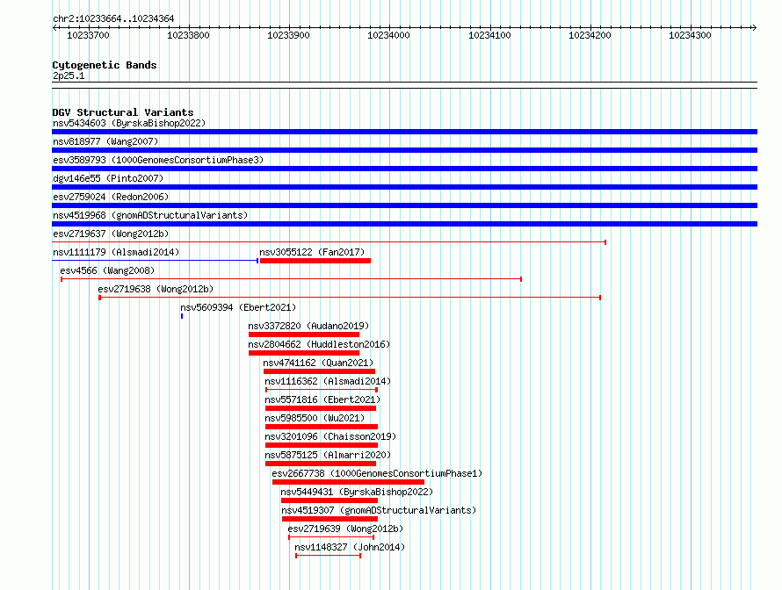Click nsv5571816 (Ebert2021) label
This screenshot has width=782, height=590.
[x=322, y=399]
